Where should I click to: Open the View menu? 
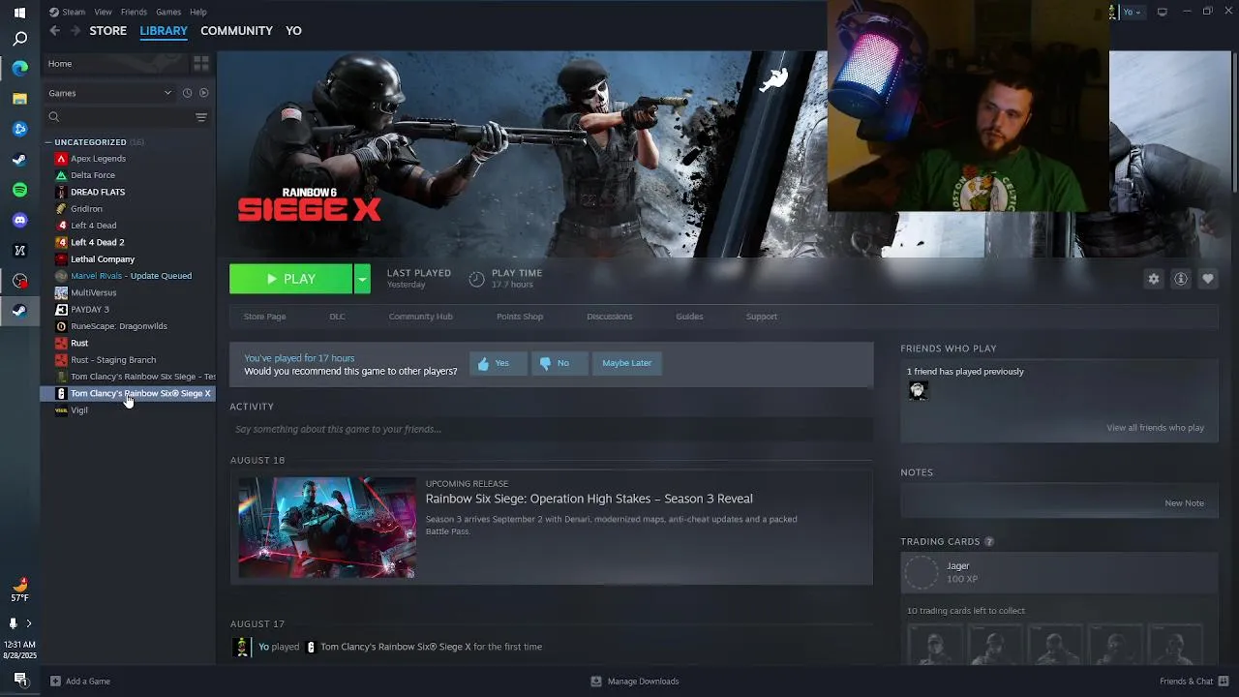tap(103, 12)
